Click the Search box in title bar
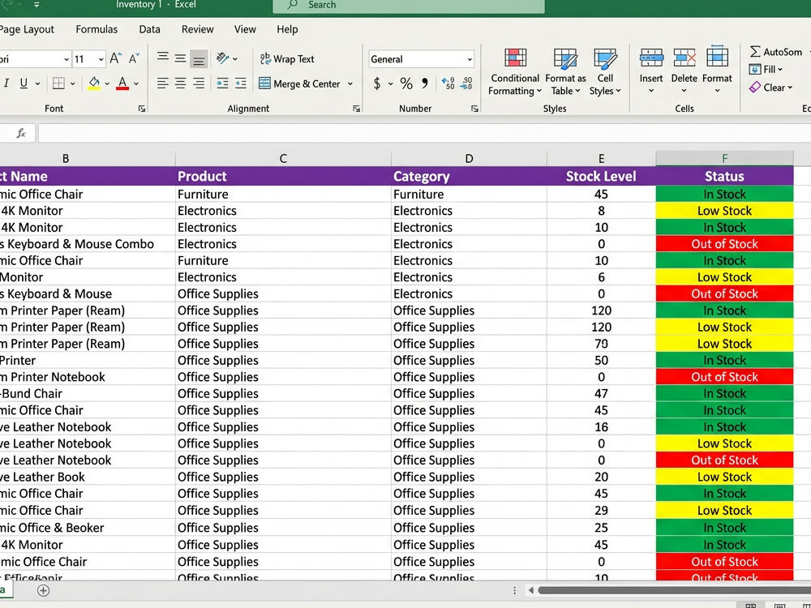The width and height of the screenshot is (811, 608). click(x=409, y=6)
